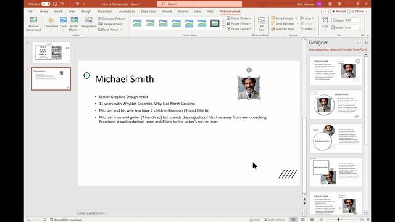395x222 pixels.
Task: Switch to the Animations tab
Action: pyautogui.click(x=127, y=12)
